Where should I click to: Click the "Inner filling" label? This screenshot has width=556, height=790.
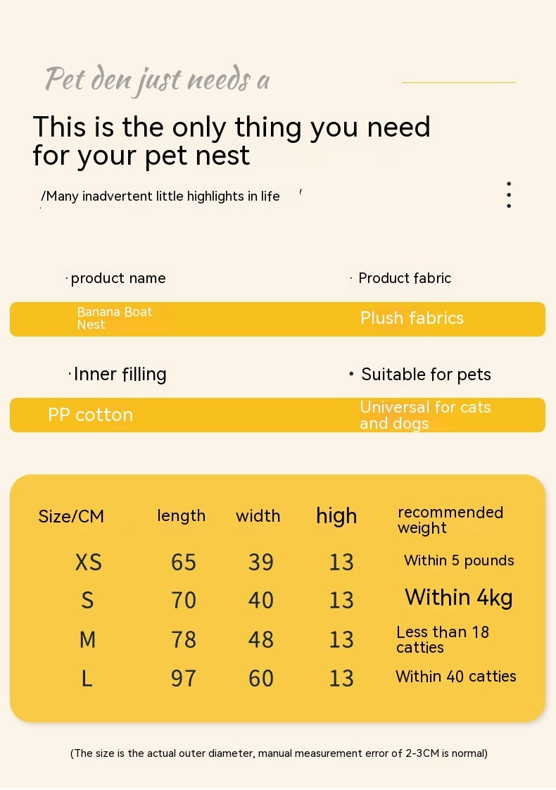120,374
